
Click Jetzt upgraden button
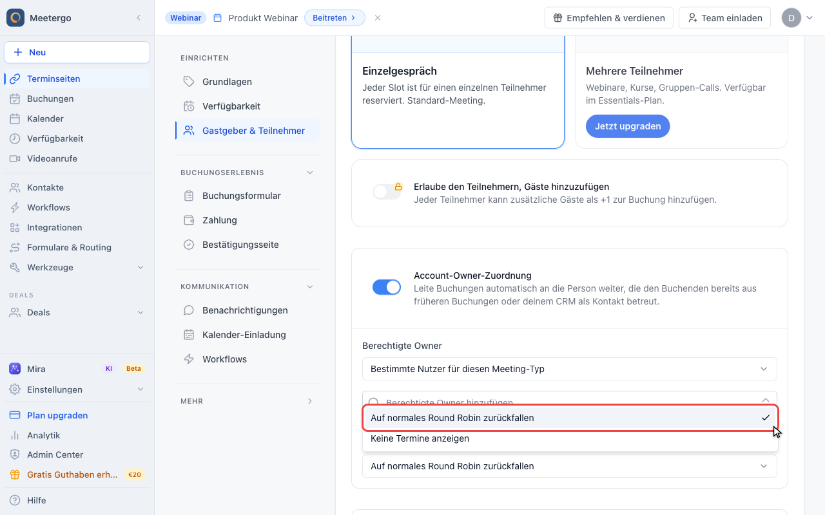[x=628, y=126]
